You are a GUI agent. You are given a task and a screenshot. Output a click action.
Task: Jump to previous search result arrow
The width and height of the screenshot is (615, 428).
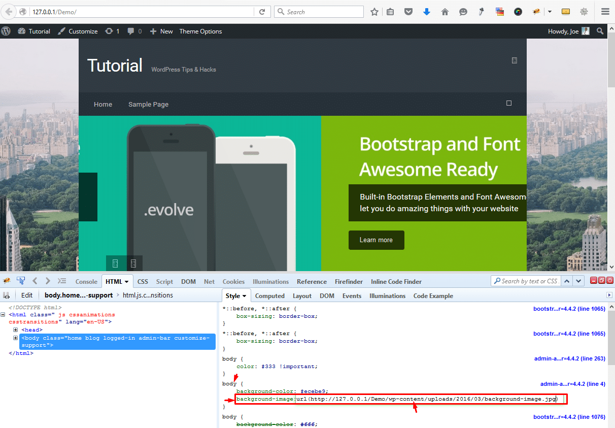(568, 281)
